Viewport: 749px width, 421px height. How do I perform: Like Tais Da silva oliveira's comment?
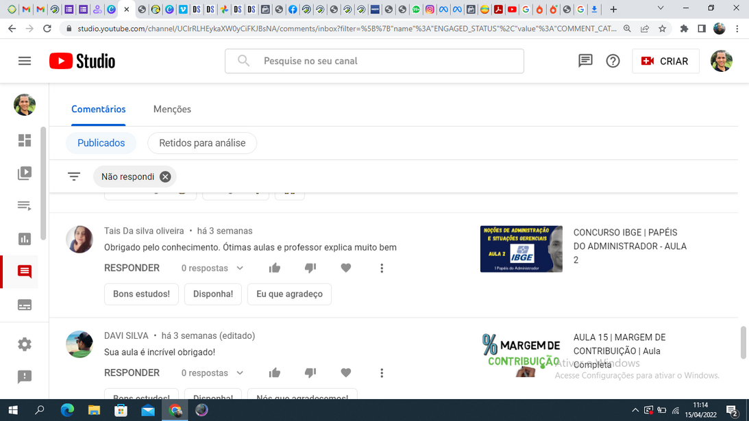tap(275, 268)
